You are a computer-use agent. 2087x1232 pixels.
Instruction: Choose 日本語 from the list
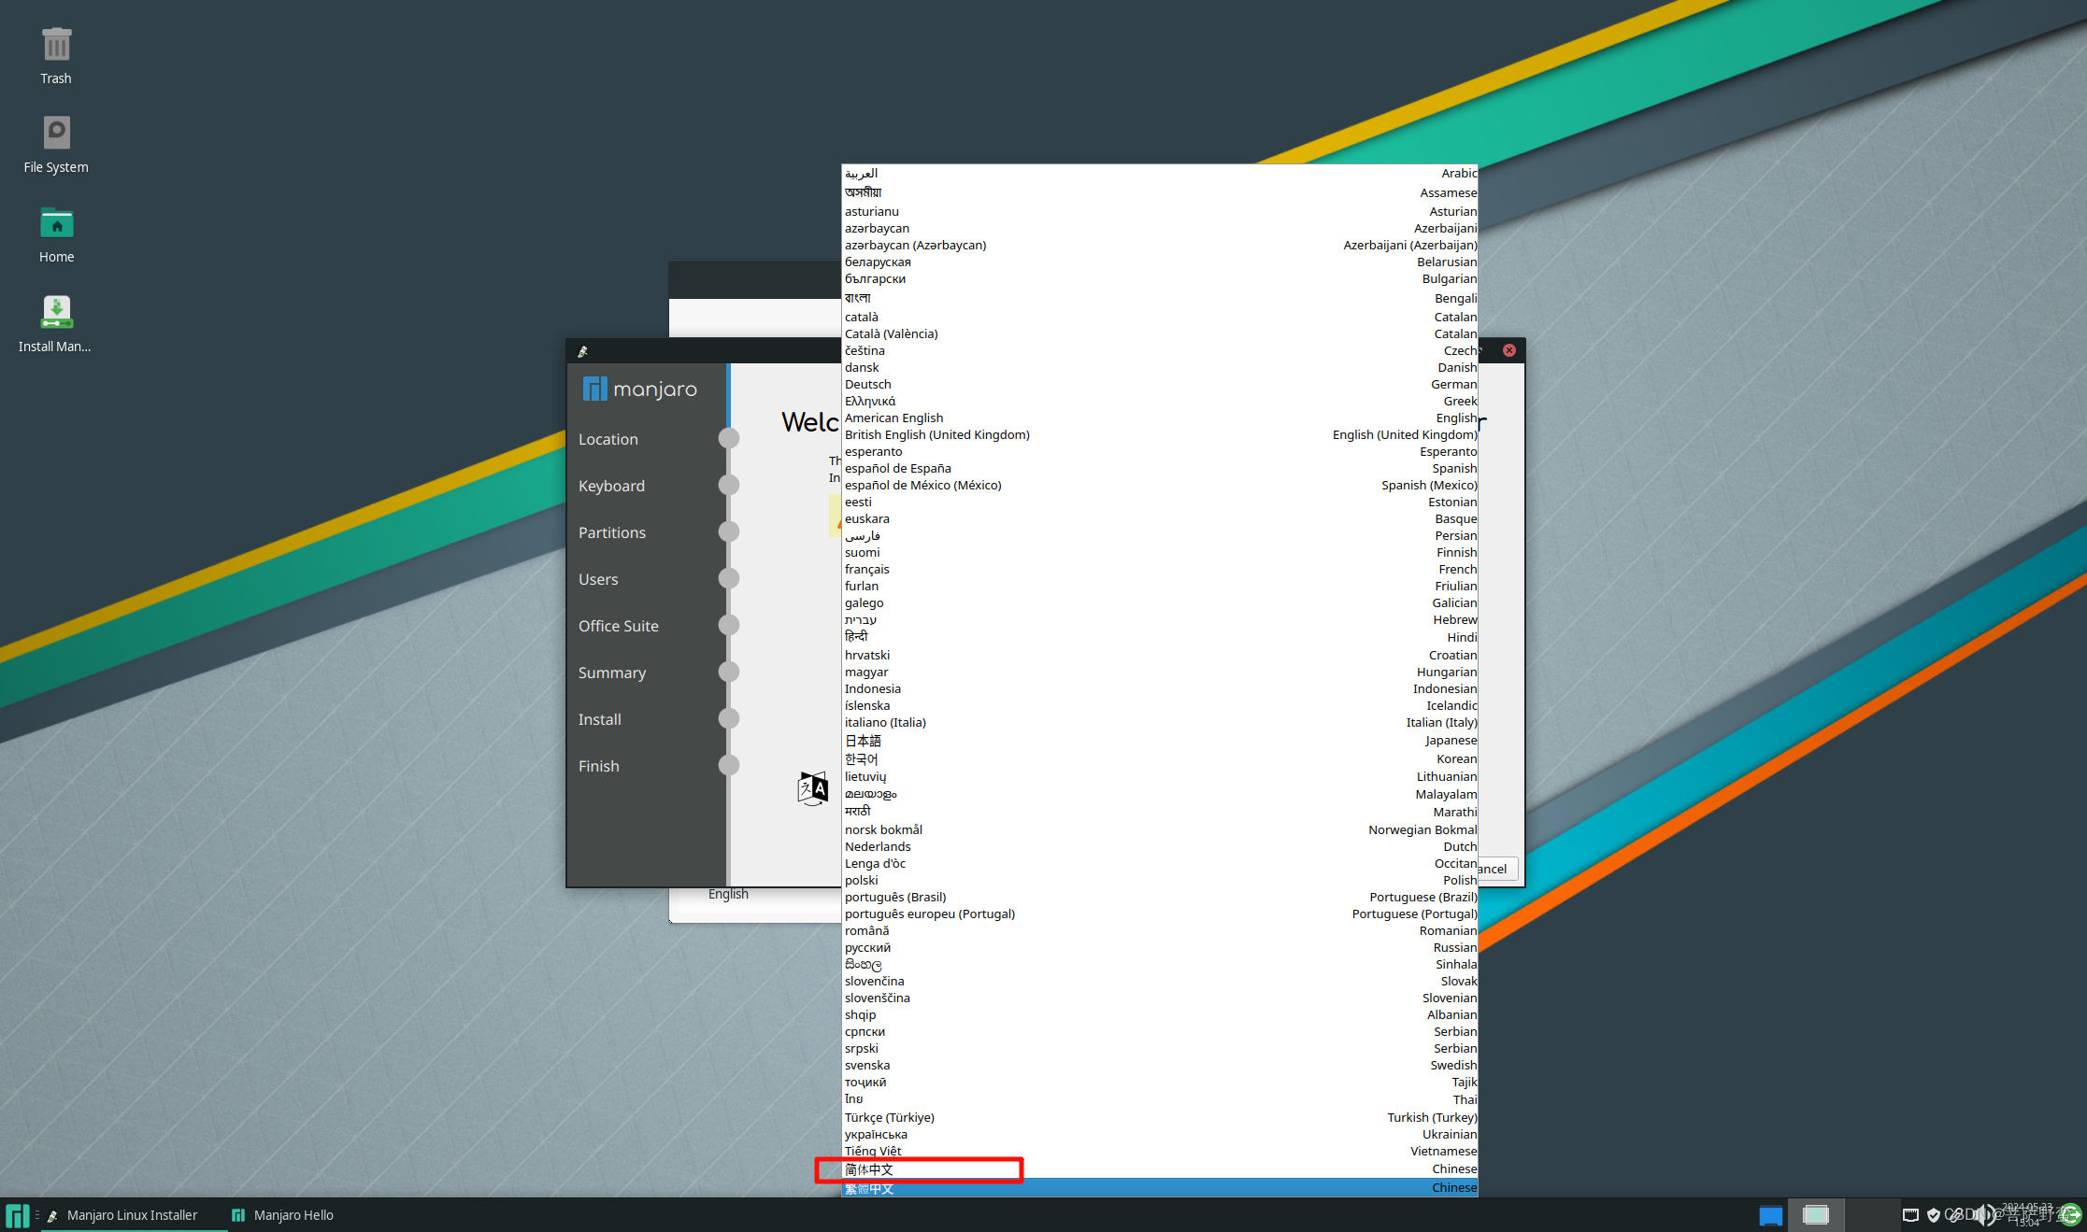pyautogui.click(x=863, y=741)
